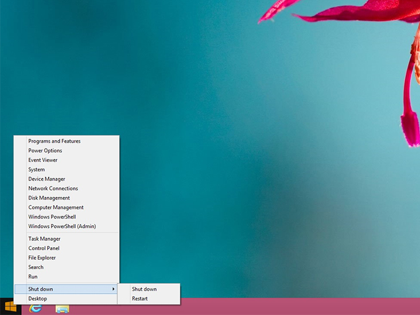Expand the Shut down submenu arrow
The height and width of the screenshot is (315, 420).
pos(113,289)
